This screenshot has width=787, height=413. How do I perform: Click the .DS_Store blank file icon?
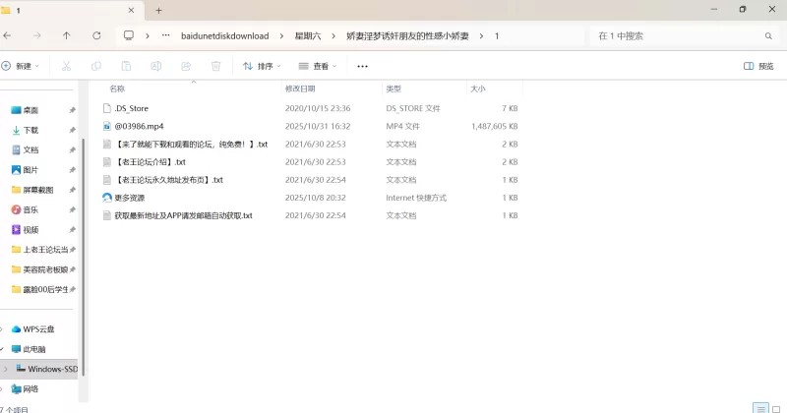(107, 108)
